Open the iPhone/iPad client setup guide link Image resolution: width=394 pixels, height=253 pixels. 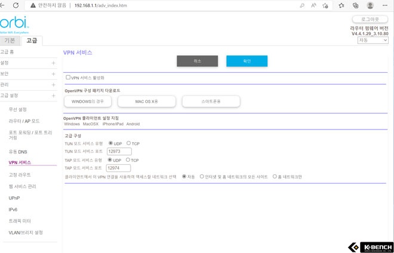click(113, 124)
